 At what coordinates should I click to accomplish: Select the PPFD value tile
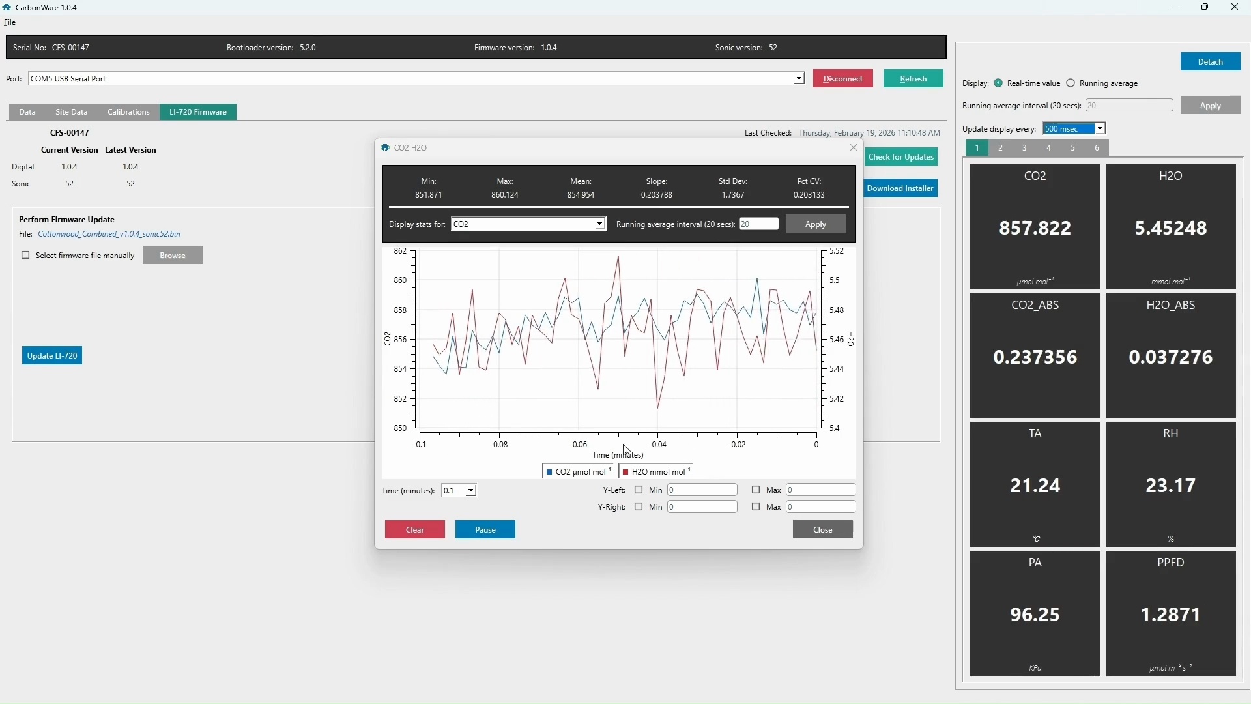coord(1171,614)
